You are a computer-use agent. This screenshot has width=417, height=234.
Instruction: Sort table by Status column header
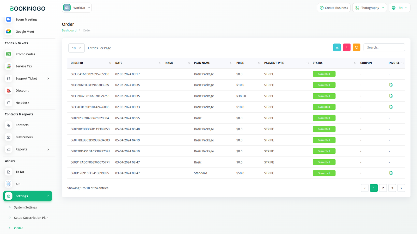click(317, 63)
